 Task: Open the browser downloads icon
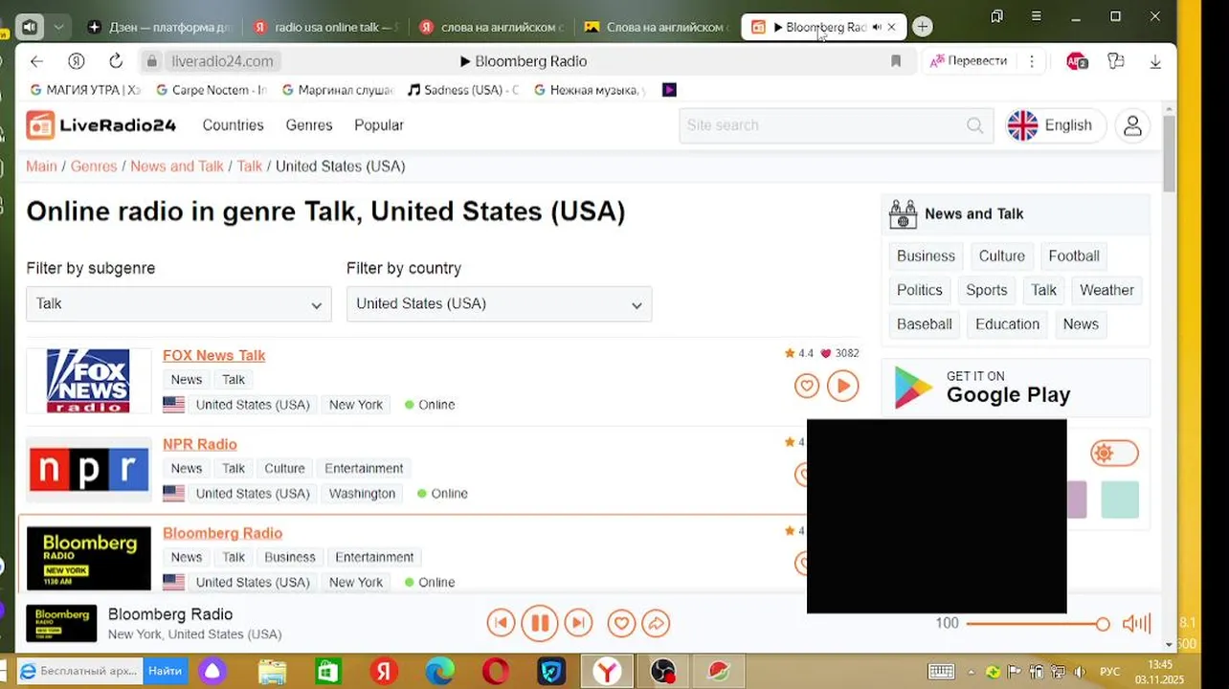(1155, 61)
